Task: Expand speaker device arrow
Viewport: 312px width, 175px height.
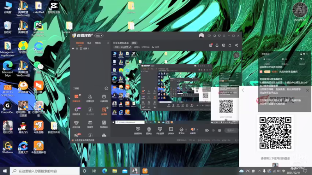Action: coord(197,130)
